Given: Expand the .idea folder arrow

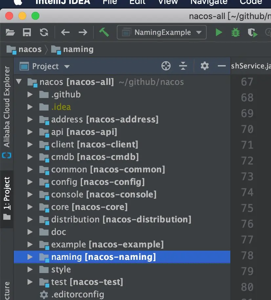Looking at the screenshot, I should pos(30,107).
